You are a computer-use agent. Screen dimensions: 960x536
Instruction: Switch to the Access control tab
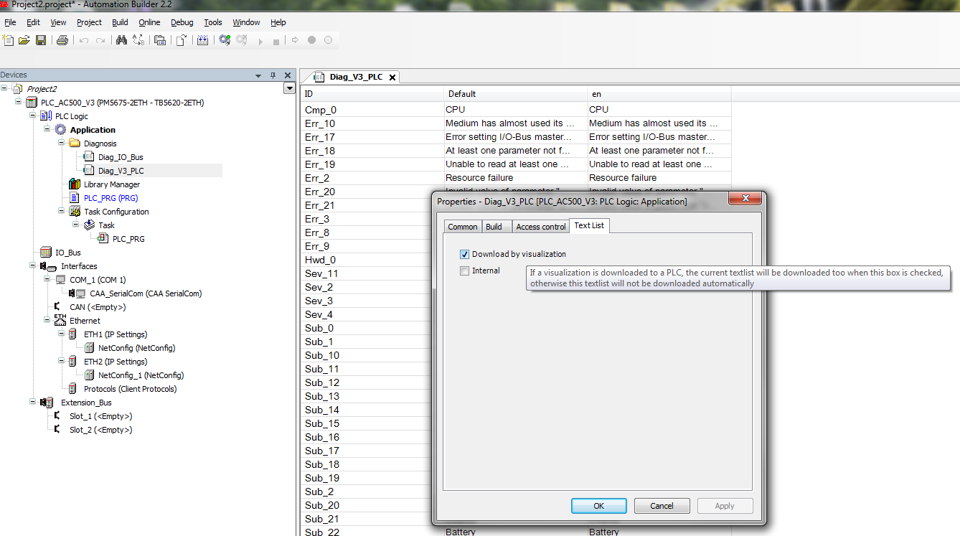(540, 226)
